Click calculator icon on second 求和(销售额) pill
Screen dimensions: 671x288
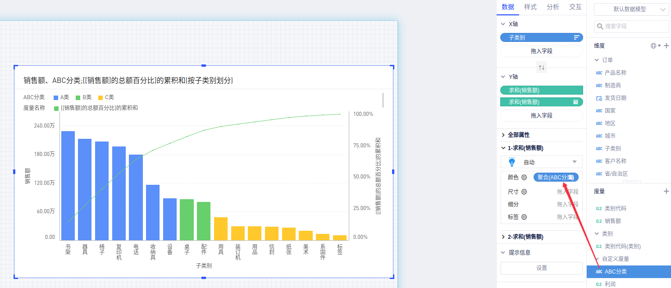click(575, 102)
